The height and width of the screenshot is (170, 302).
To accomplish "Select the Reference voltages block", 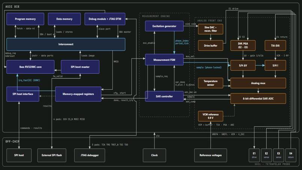I will 211,155.
